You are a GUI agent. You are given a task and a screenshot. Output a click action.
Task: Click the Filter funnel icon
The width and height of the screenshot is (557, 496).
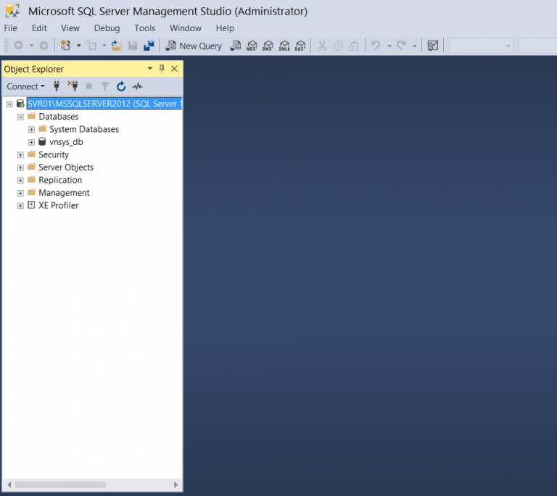point(104,86)
